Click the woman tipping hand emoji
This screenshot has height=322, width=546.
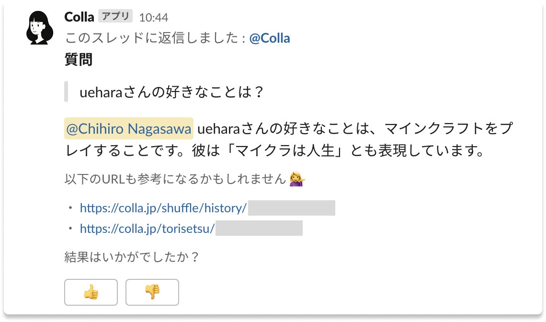point(298,180)
